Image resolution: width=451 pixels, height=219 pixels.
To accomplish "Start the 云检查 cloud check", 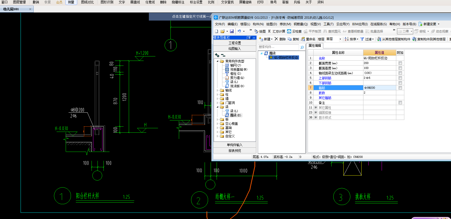I will point(295,31).
